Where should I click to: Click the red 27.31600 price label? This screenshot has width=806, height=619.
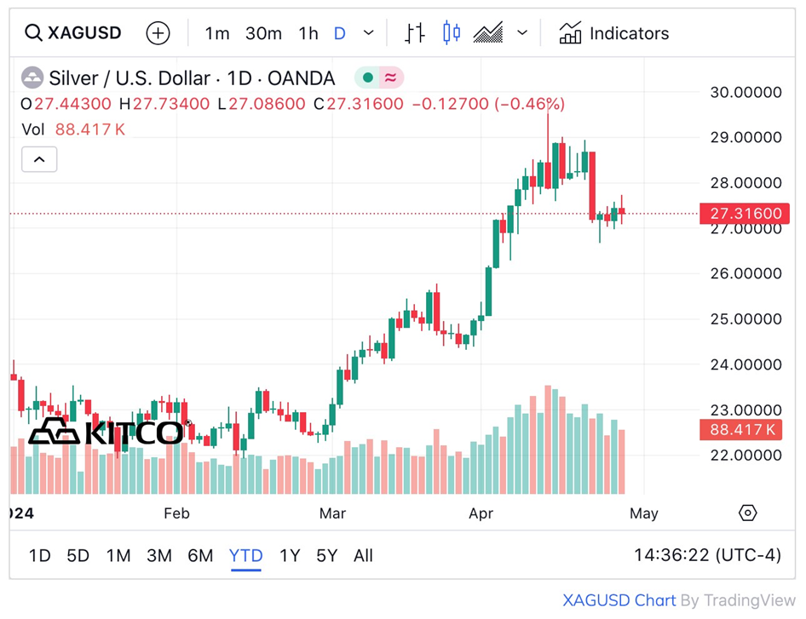740,214
